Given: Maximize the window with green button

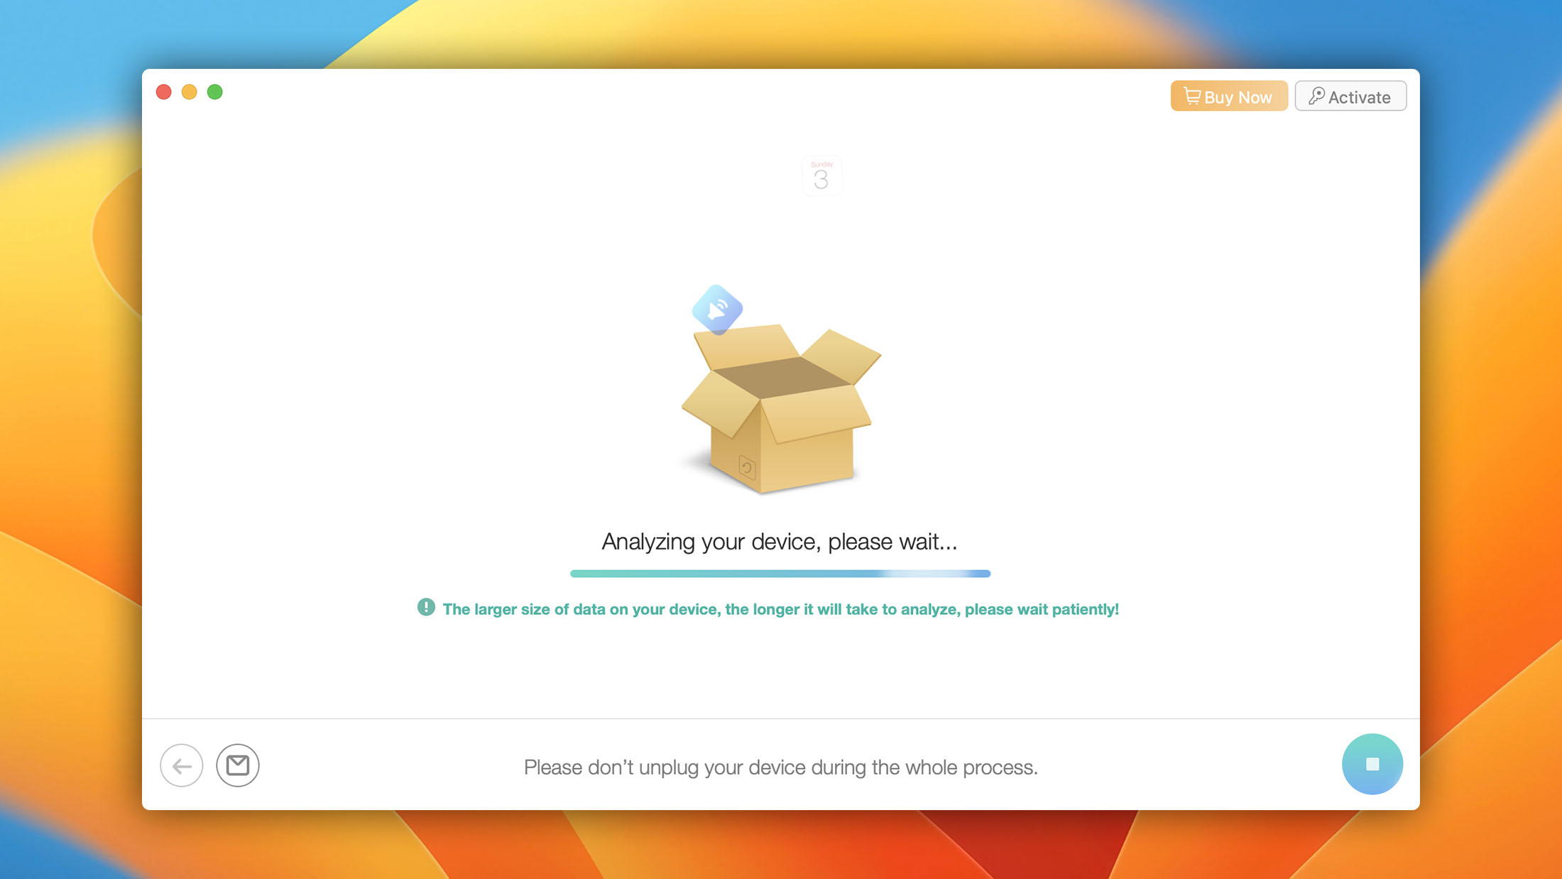Looking at the screenshot, I should click(215, 92).
